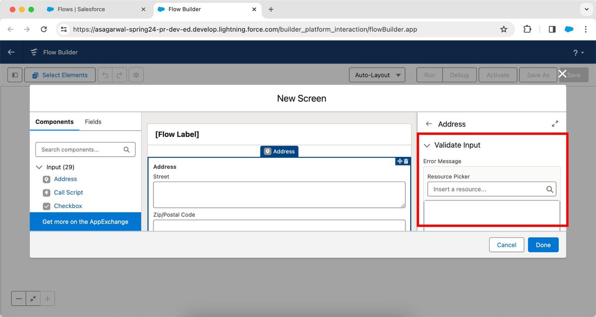
Task: Select the Address tab label on canvas
Action: coord(279,151)
